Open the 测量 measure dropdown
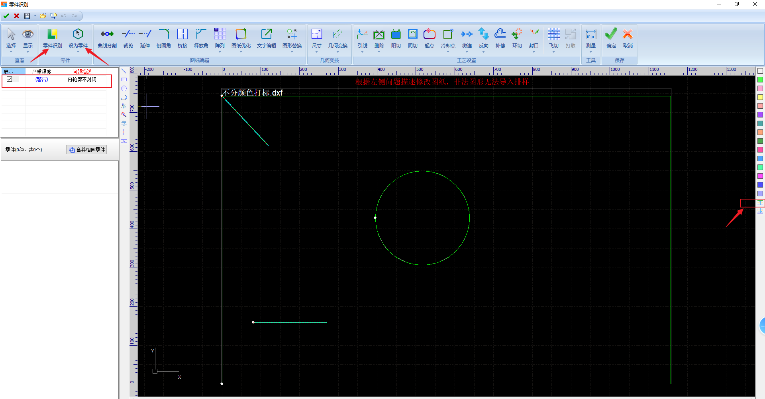The width and height of the screenshot is (765, 399). click(x=591, y=52)
